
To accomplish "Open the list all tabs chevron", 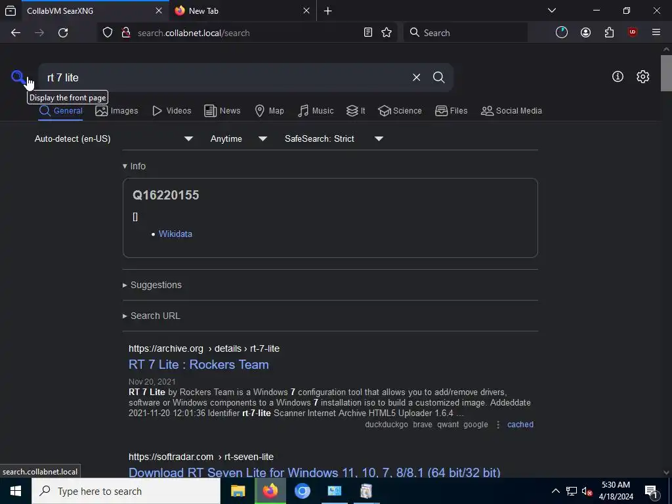I will pos(552,10).
